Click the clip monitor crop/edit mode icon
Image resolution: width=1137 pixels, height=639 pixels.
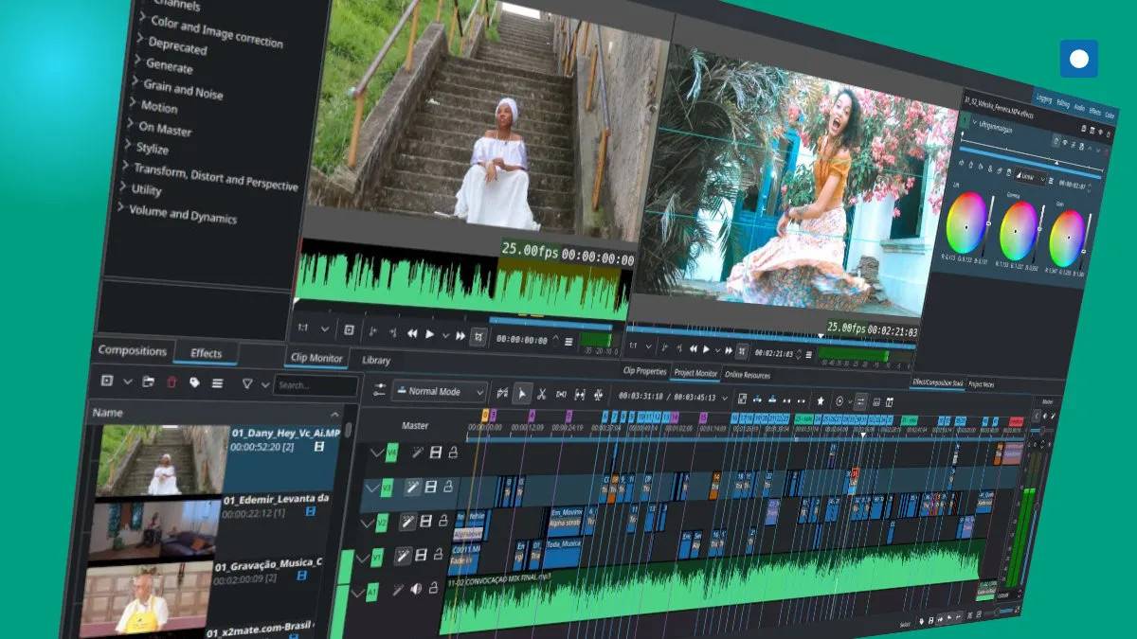tap(478, 336)
